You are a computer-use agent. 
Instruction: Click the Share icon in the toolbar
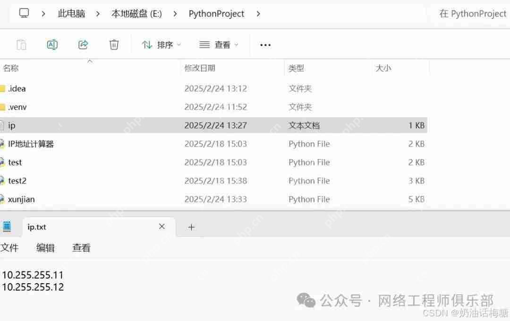point(83,44)
